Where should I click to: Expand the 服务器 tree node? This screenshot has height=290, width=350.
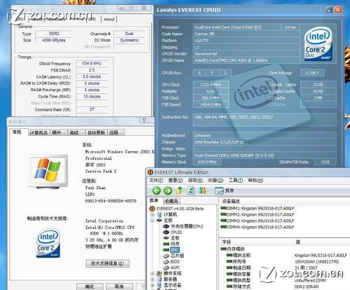[153, 279]
